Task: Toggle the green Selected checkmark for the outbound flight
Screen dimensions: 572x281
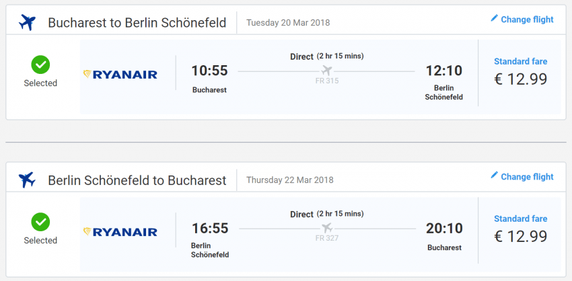Action: pos(41,65)
